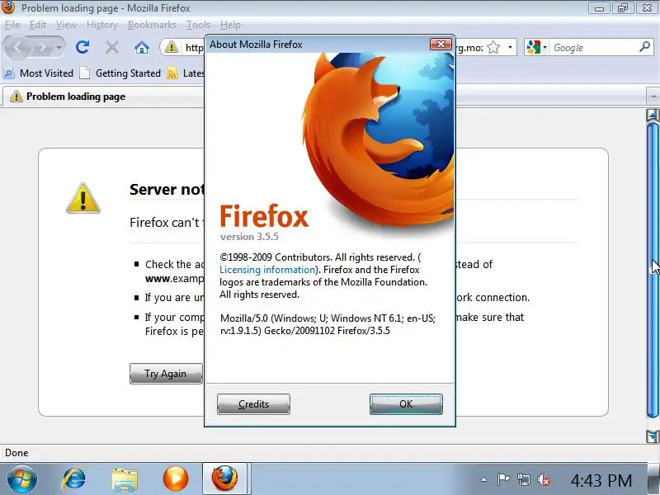This screenshot has width=660, height=495.
Task: Click the Most Visited bookmark icon
Action: click(x=9, y=73)
